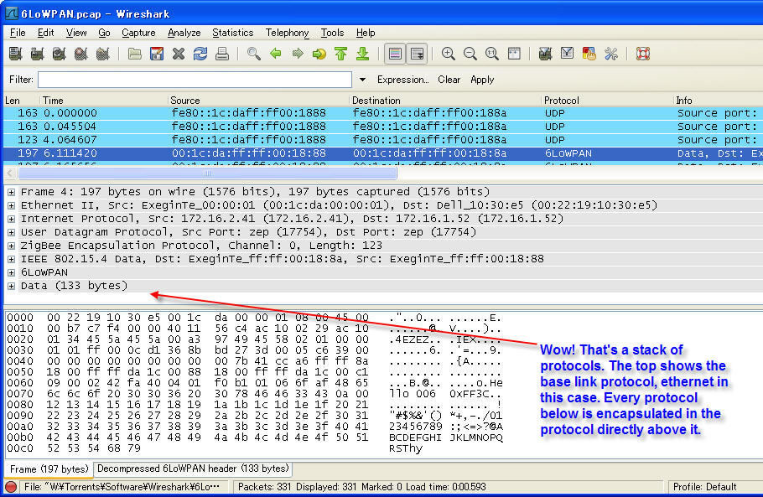Image resolution: width=763 pixels, height=497 pixels.
Task: Open help lifebuoy icon
Action: click(643, 54)
